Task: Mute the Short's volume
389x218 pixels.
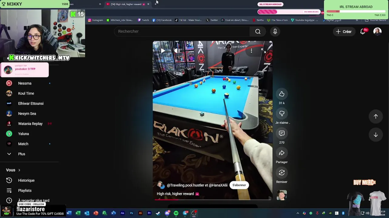Action: (177, 51)
